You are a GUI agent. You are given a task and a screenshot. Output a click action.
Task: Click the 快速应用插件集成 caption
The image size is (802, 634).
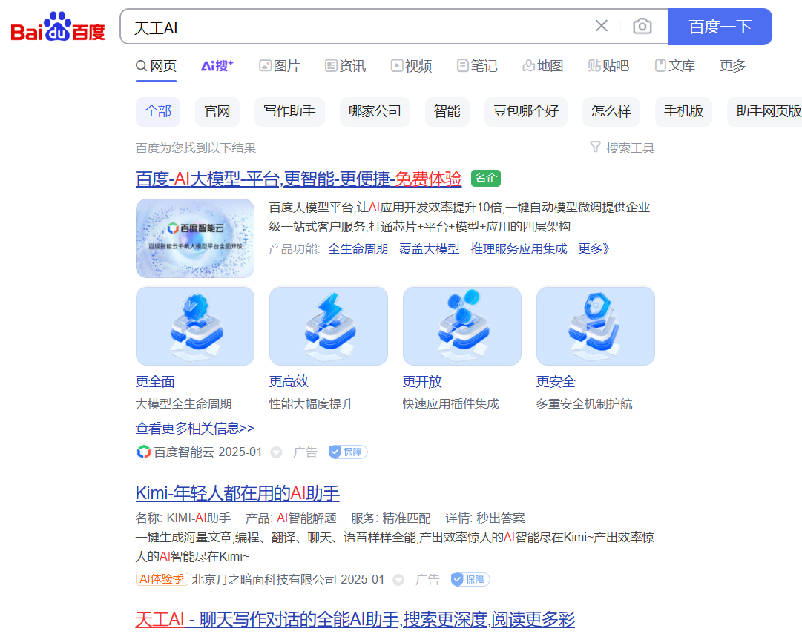450,404
